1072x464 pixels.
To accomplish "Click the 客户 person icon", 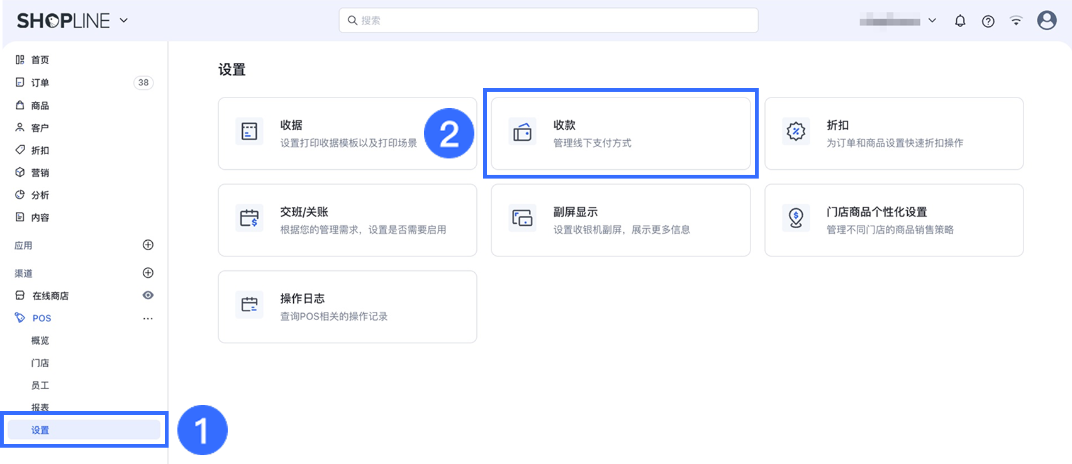I will click(20, 127).
